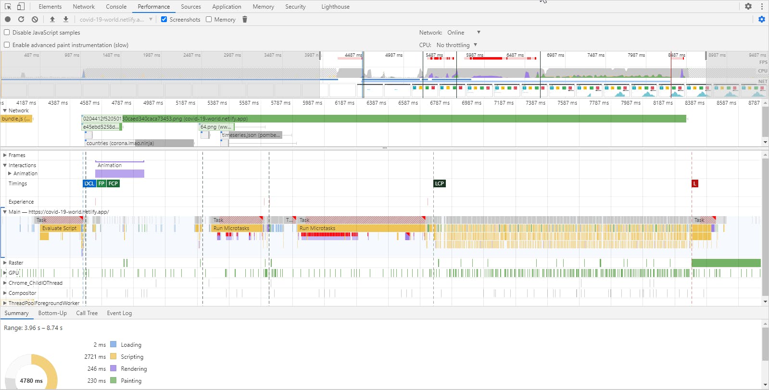This screenshot has height=390, width=769.
Task: Open the Sources tab
Action: 191,7
